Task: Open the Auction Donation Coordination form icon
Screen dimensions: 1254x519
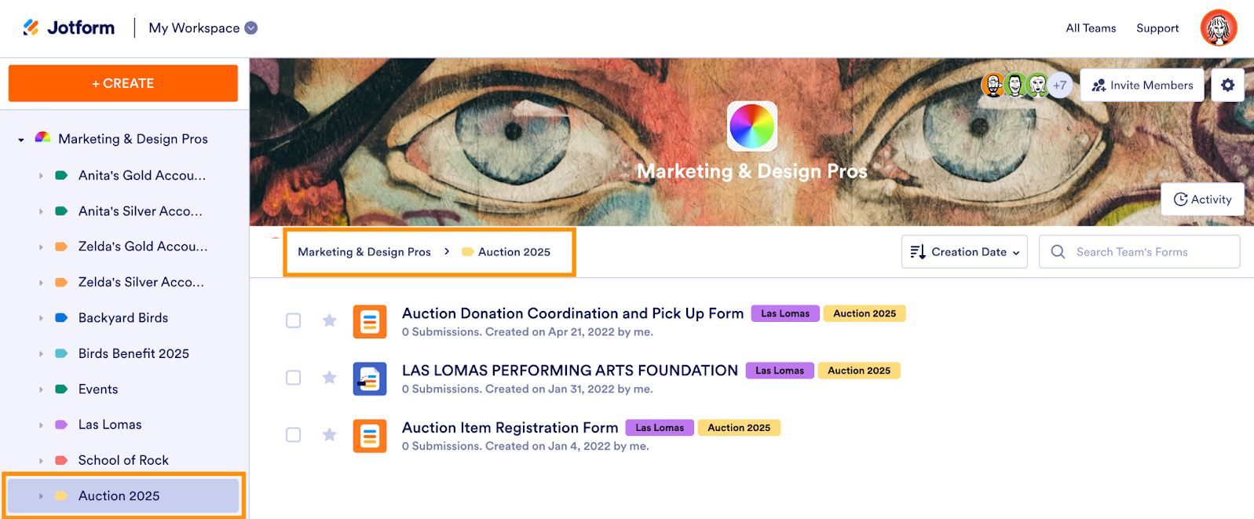Action: pos(370,321)
